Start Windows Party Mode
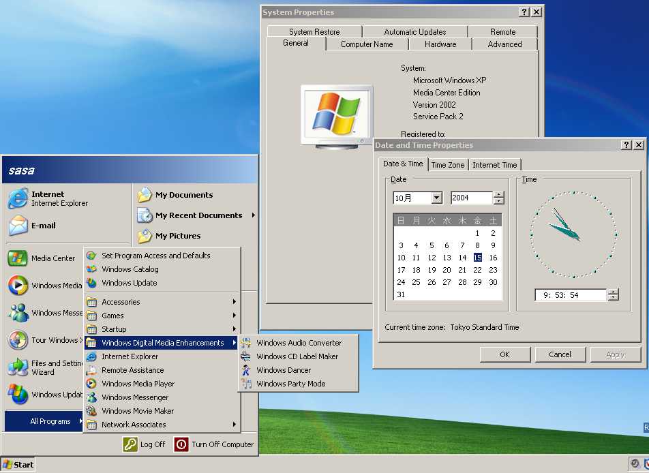Viewport: 649px width, 473px height. (290, 384)
